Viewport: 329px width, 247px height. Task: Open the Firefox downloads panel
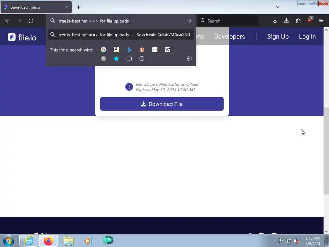coord(286,21)
